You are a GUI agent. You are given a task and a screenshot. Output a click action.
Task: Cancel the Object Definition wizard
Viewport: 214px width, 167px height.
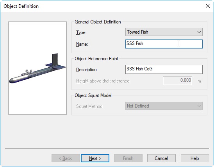point(161,158)
